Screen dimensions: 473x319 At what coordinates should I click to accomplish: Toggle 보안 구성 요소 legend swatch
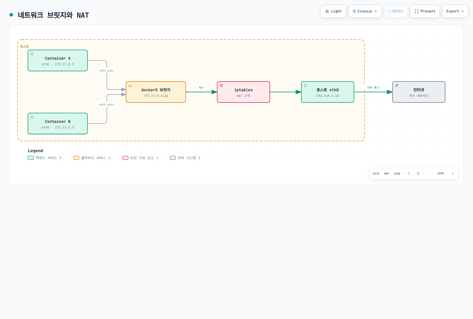pos(125,158)
